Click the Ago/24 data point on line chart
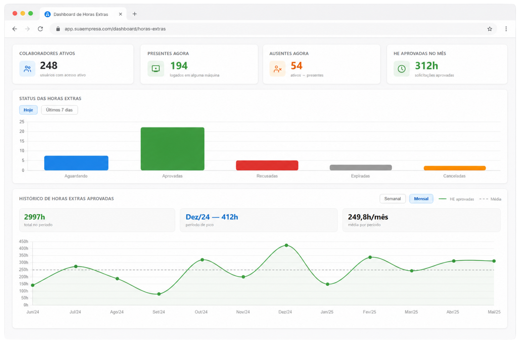 pos(117,279)
